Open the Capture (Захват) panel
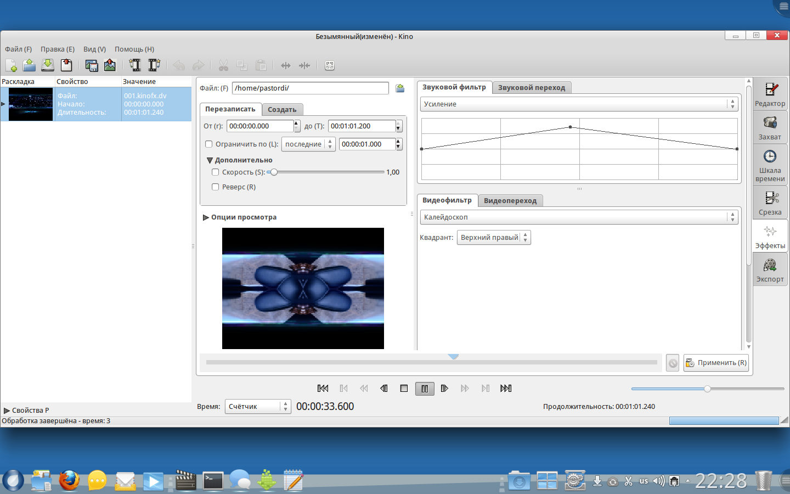This screenshot has width=790, height=494. pos(770,127)
